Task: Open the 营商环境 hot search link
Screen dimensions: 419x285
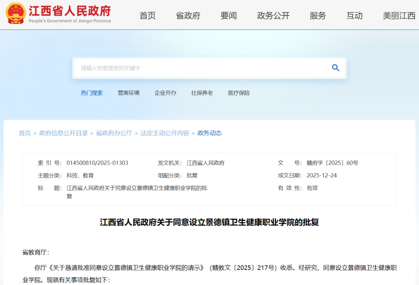Action: click(x=128, y=93)
